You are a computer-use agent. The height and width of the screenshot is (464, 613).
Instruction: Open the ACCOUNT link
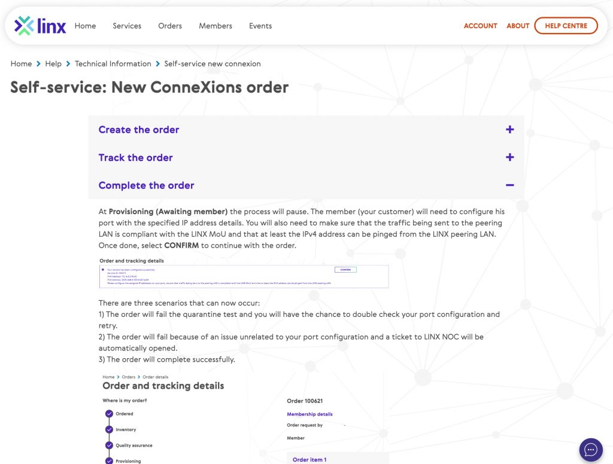pos(480,26)
